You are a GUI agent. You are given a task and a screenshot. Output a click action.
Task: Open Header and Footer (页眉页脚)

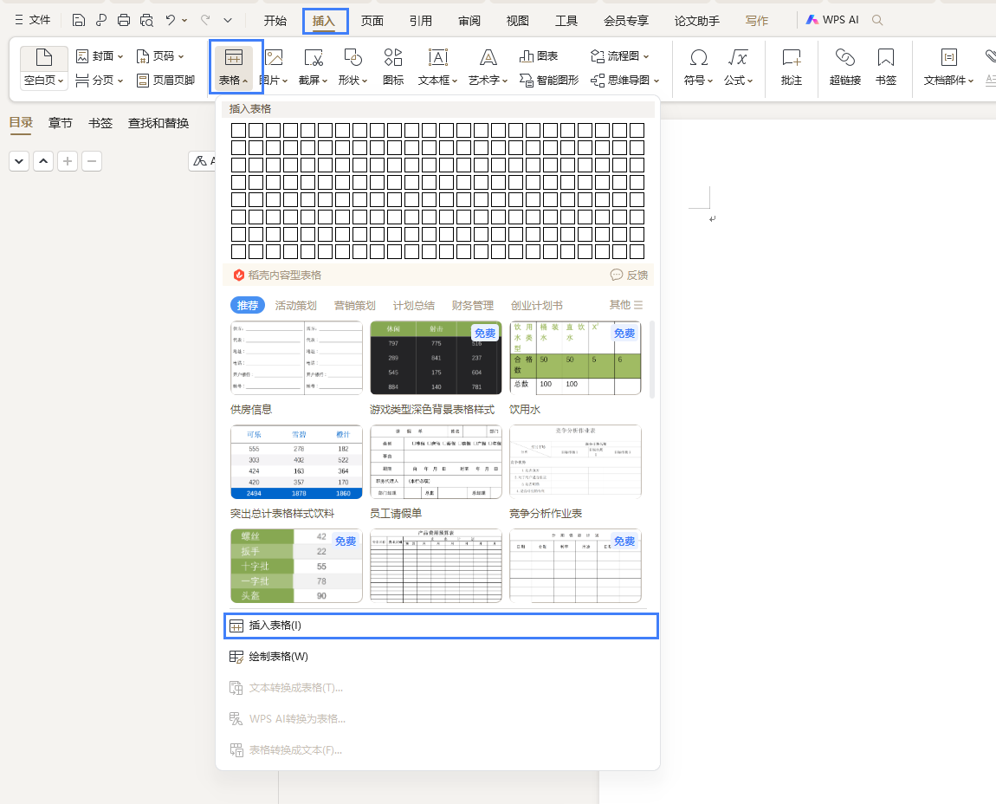click(165, 80)
